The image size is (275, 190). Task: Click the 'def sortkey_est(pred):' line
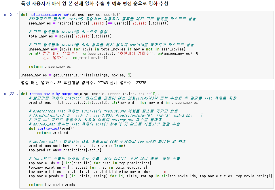[51, 128]
